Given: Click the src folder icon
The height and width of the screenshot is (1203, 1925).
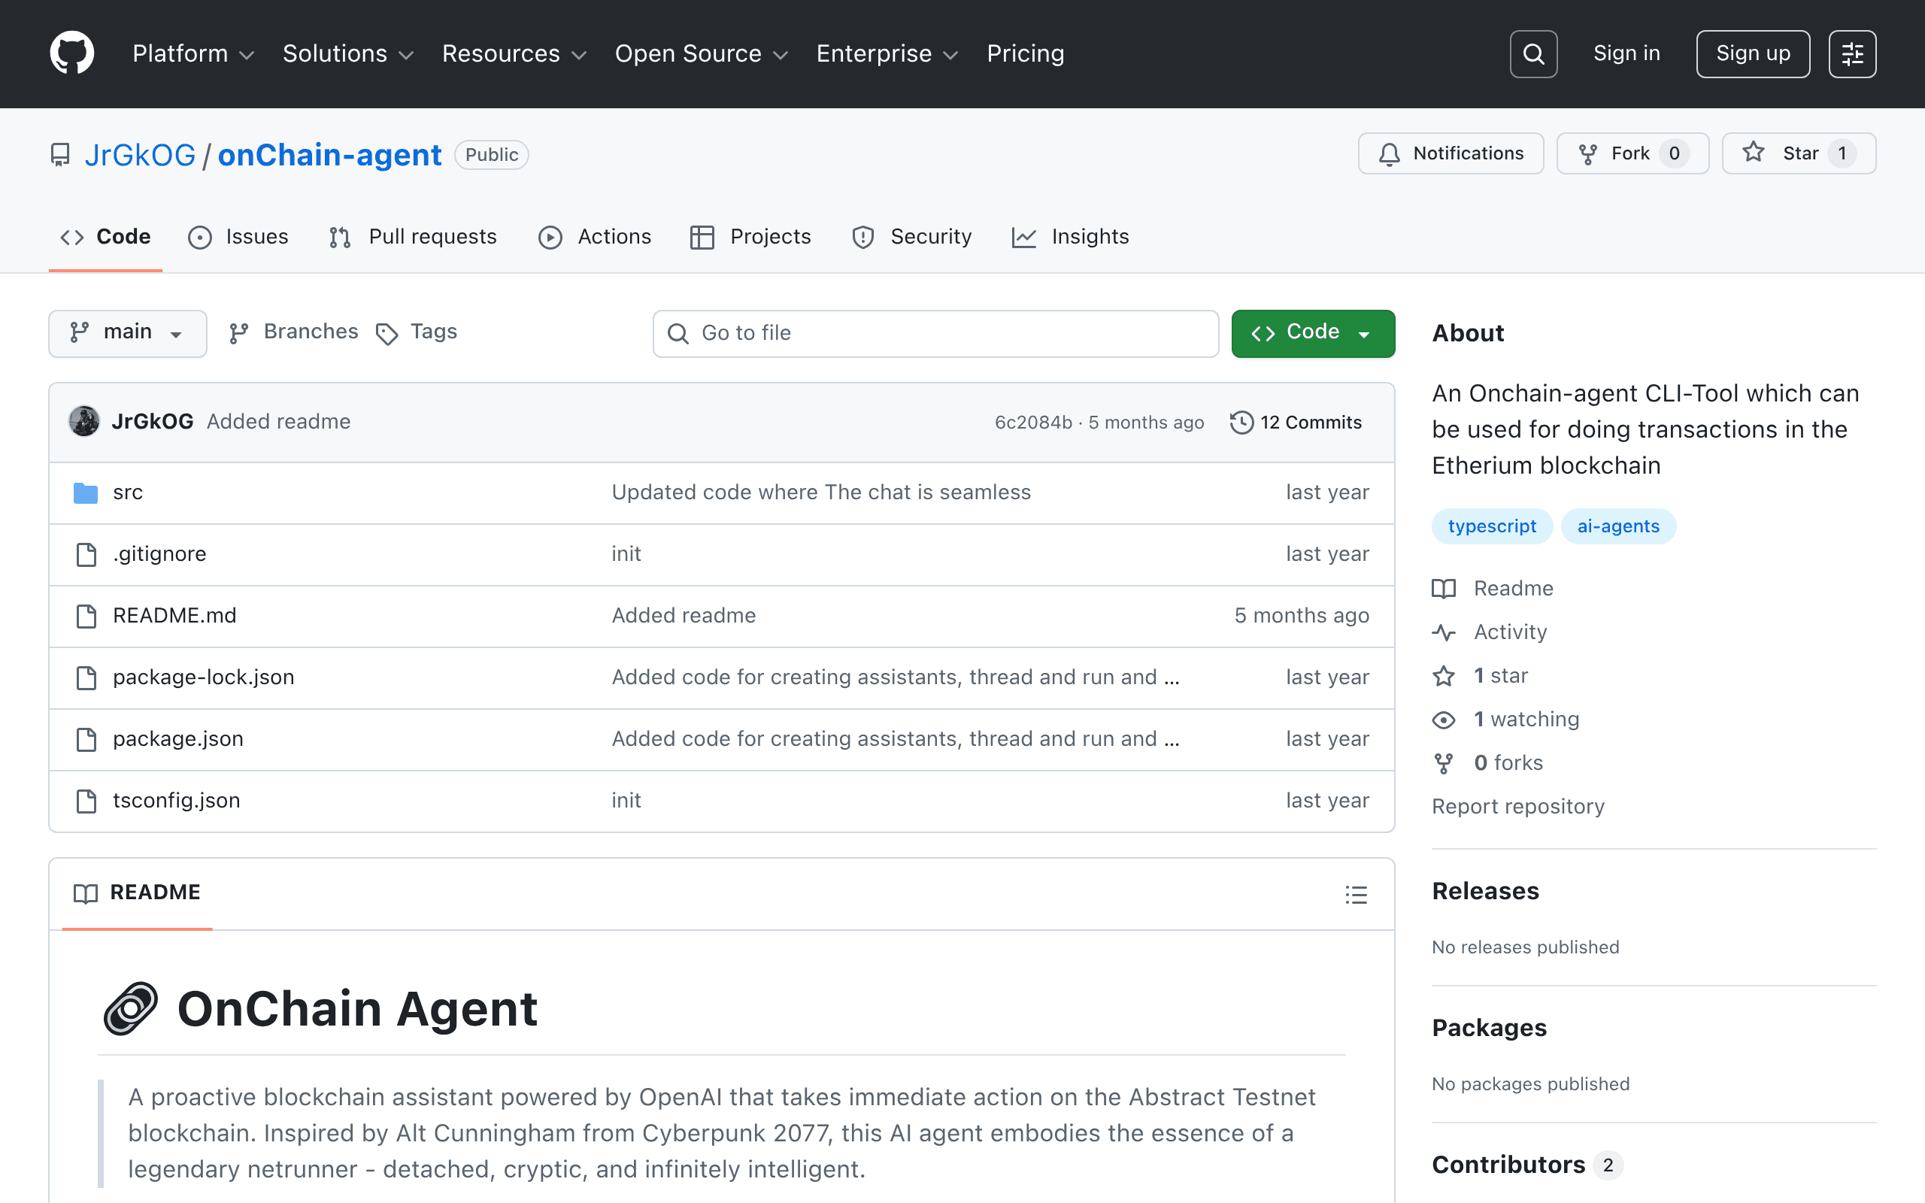Looking at the screenshot, I should [x=85, y=492].
